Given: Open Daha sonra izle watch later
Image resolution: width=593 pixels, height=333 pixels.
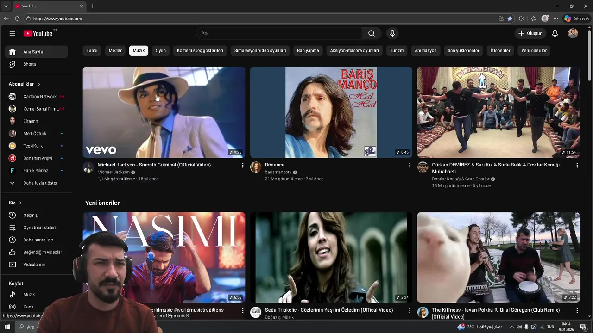Looking at the screenshot, I should coord(36,240).
